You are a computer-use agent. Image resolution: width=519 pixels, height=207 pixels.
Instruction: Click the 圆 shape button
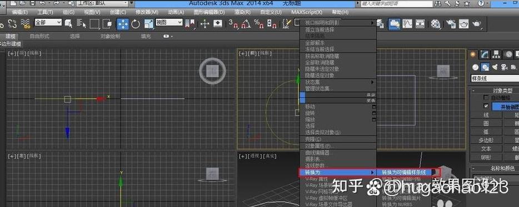click(486, 123)
